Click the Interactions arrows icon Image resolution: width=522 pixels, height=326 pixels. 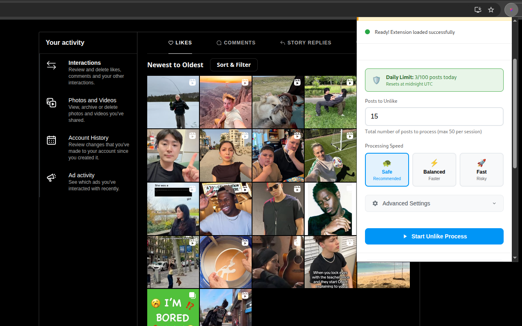click(x=51, y=65)
